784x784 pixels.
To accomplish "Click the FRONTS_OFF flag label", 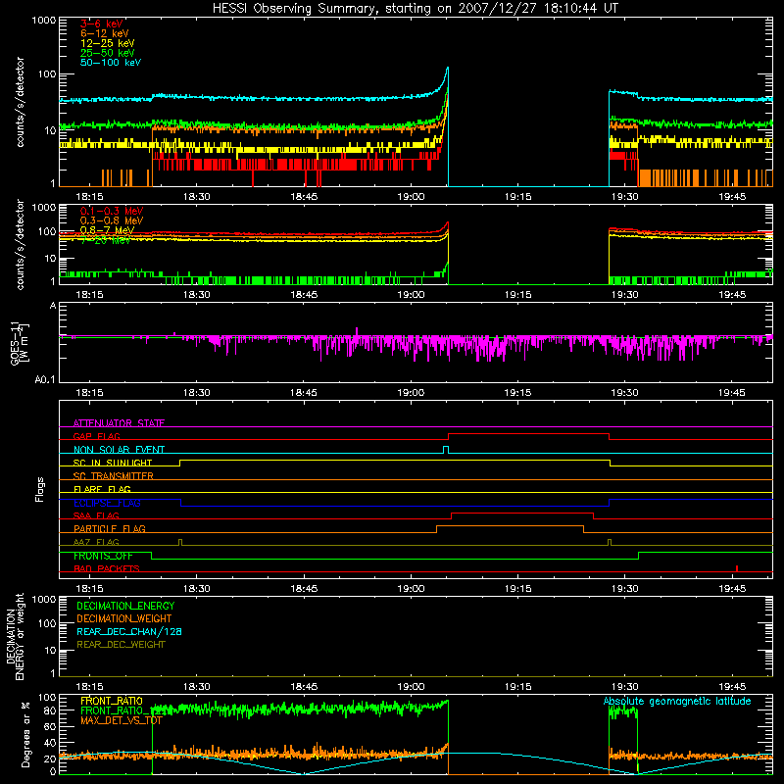I will pos(103,556).
